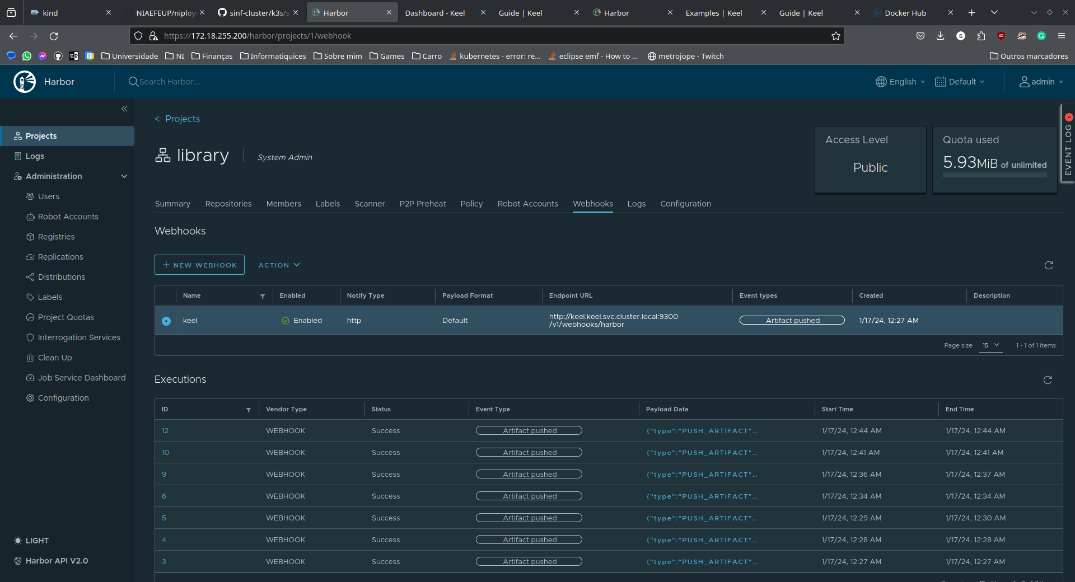Viewport: 1075px width, 582px height.
Task: Open the Default calendar dropdown
Action: tap(960, 82)
